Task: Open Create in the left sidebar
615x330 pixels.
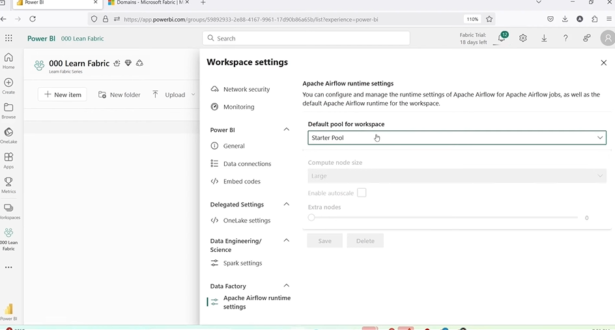Action: (x=8, y=86)
